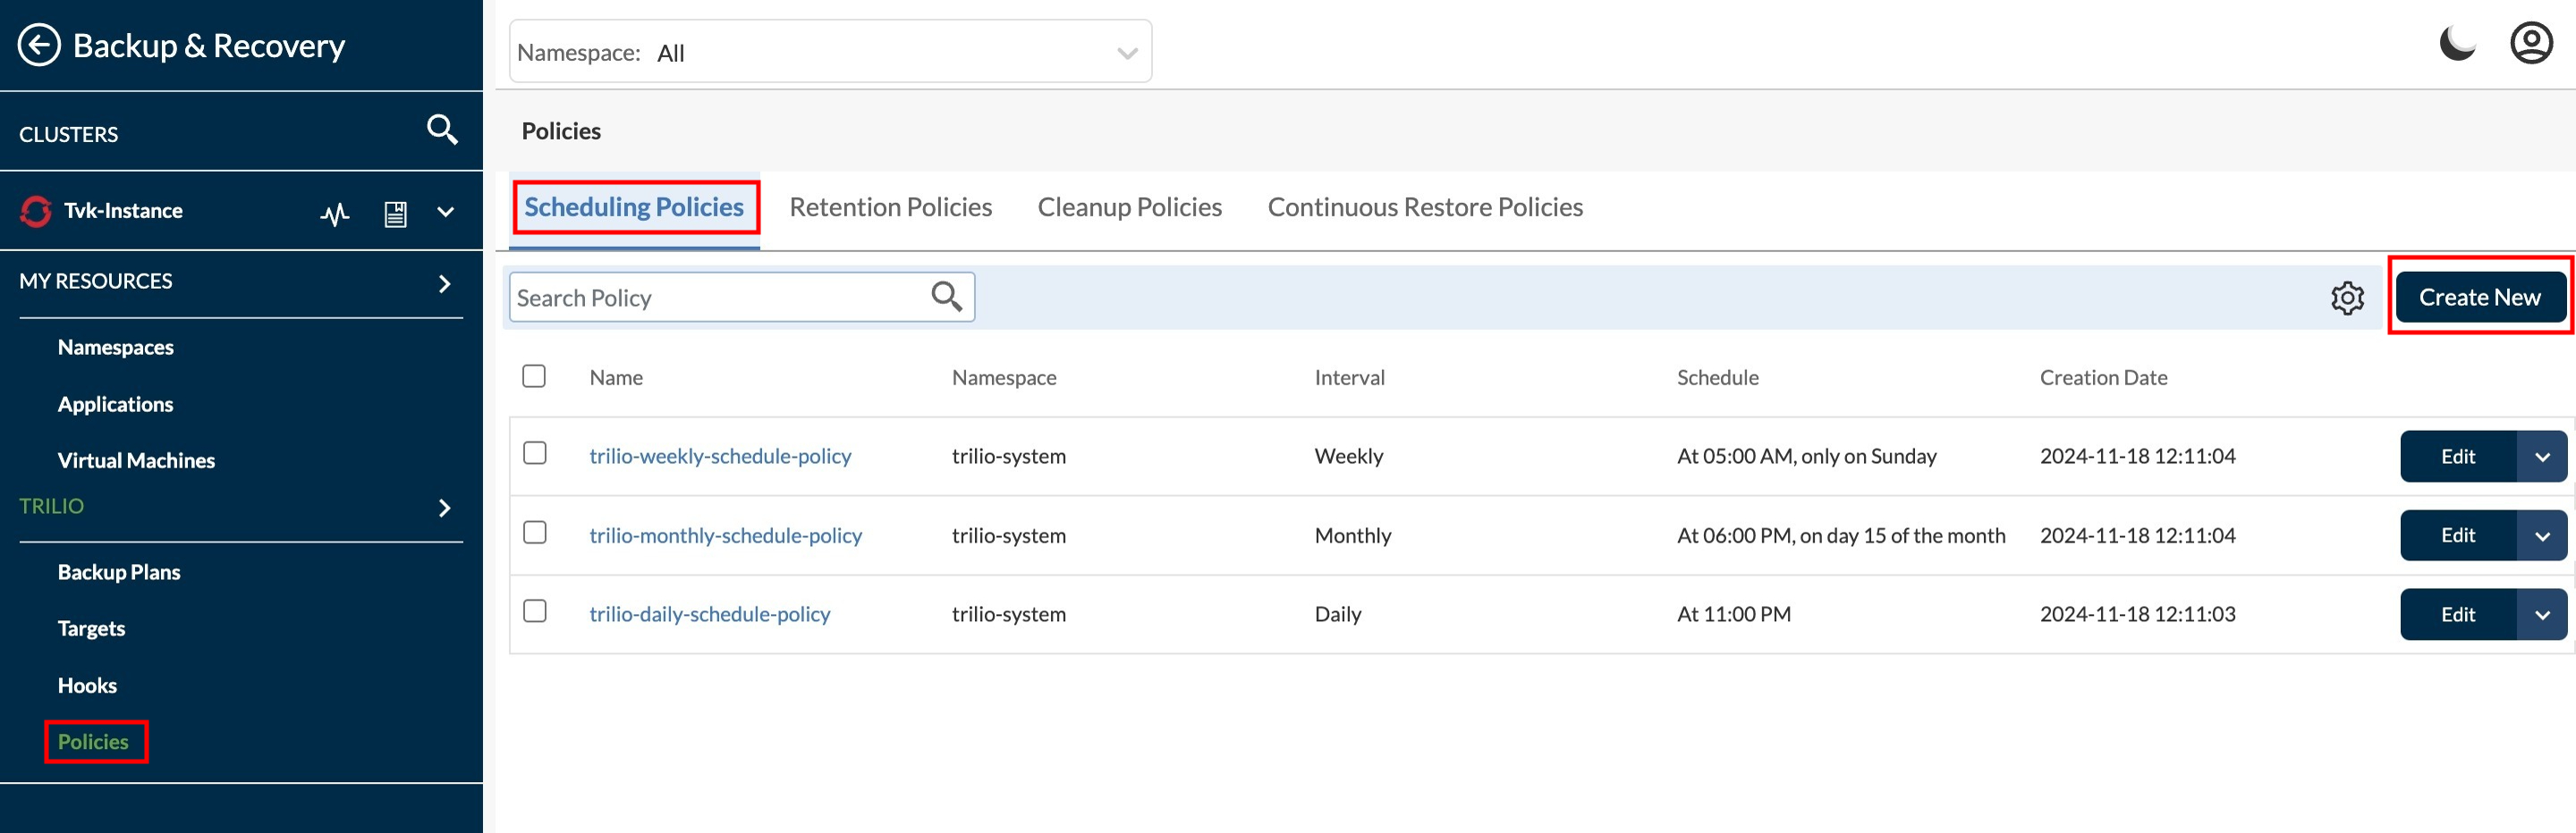Tick the trilio-daily-schedule-policy row checkbox
Screen dimensions: 2576x833
tap(535, 611)
